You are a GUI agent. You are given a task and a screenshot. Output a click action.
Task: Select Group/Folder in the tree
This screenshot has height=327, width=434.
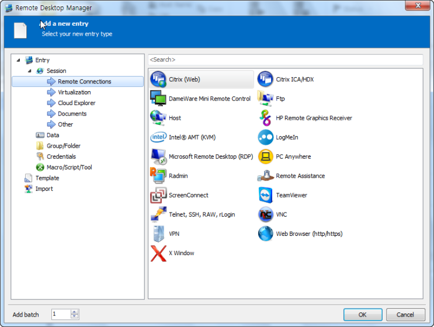click(x=64, y=146)
